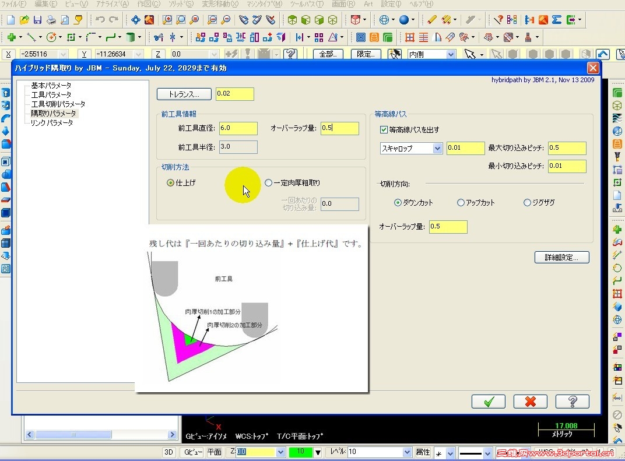This screenshot has width=625, height=461.
Task: Click the blue concentric pocket toolpath icon
Action: [361, 37]
